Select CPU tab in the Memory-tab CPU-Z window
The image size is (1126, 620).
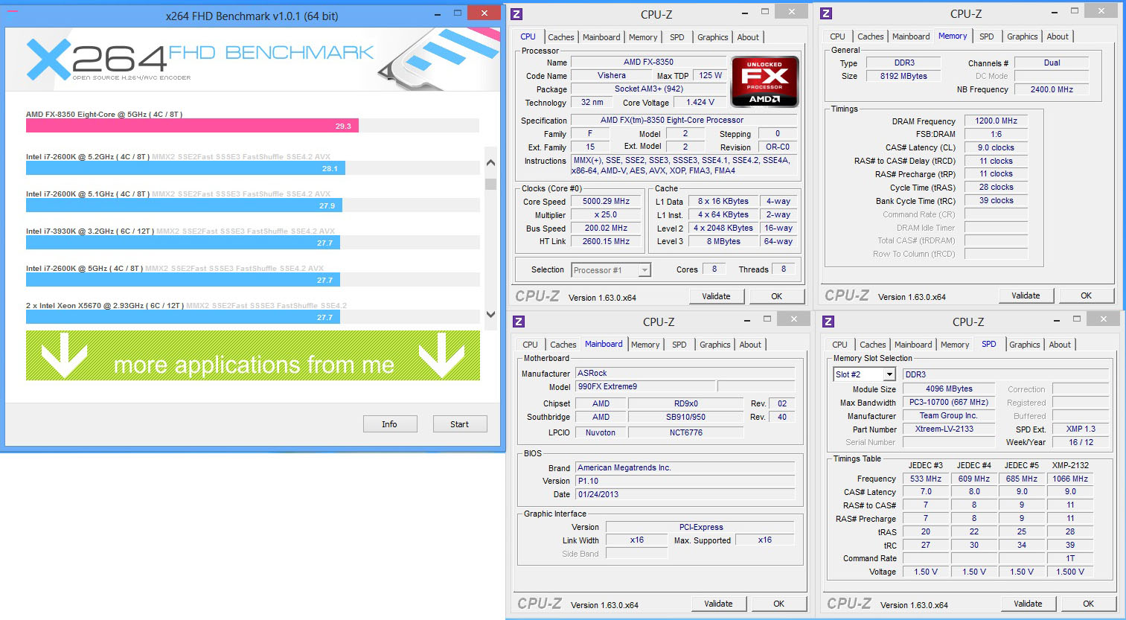click(x=837, y=36)
